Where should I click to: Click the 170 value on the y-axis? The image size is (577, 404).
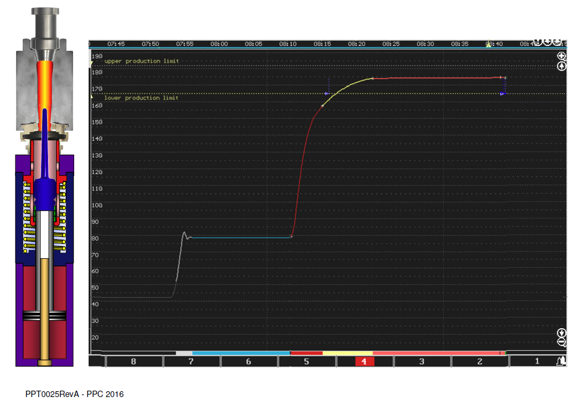click(x=97, y=89)
